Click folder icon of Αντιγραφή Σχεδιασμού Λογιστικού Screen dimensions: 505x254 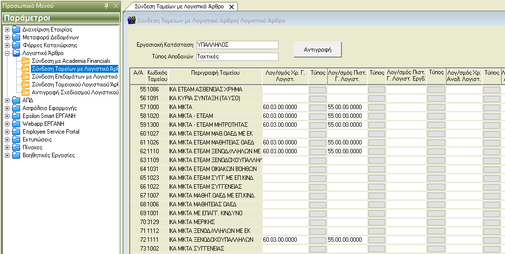(x=26, y=92)
